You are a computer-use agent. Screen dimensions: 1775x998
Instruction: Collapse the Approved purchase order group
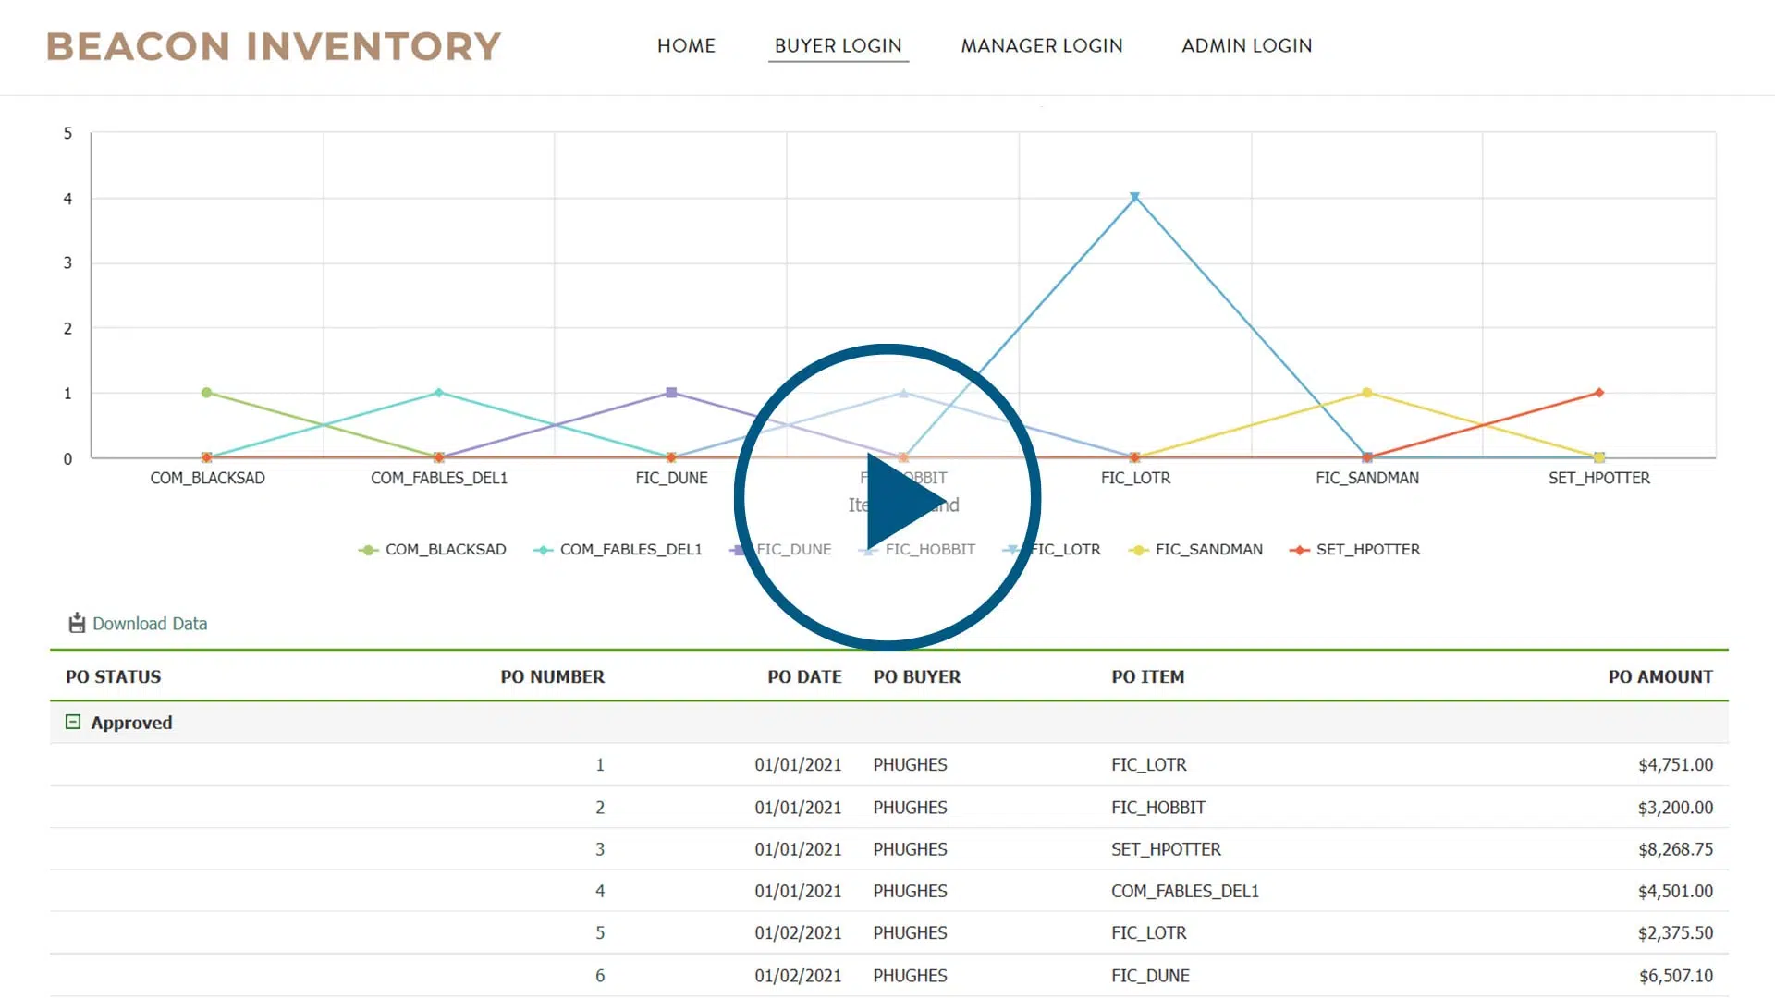click(73, 722)
